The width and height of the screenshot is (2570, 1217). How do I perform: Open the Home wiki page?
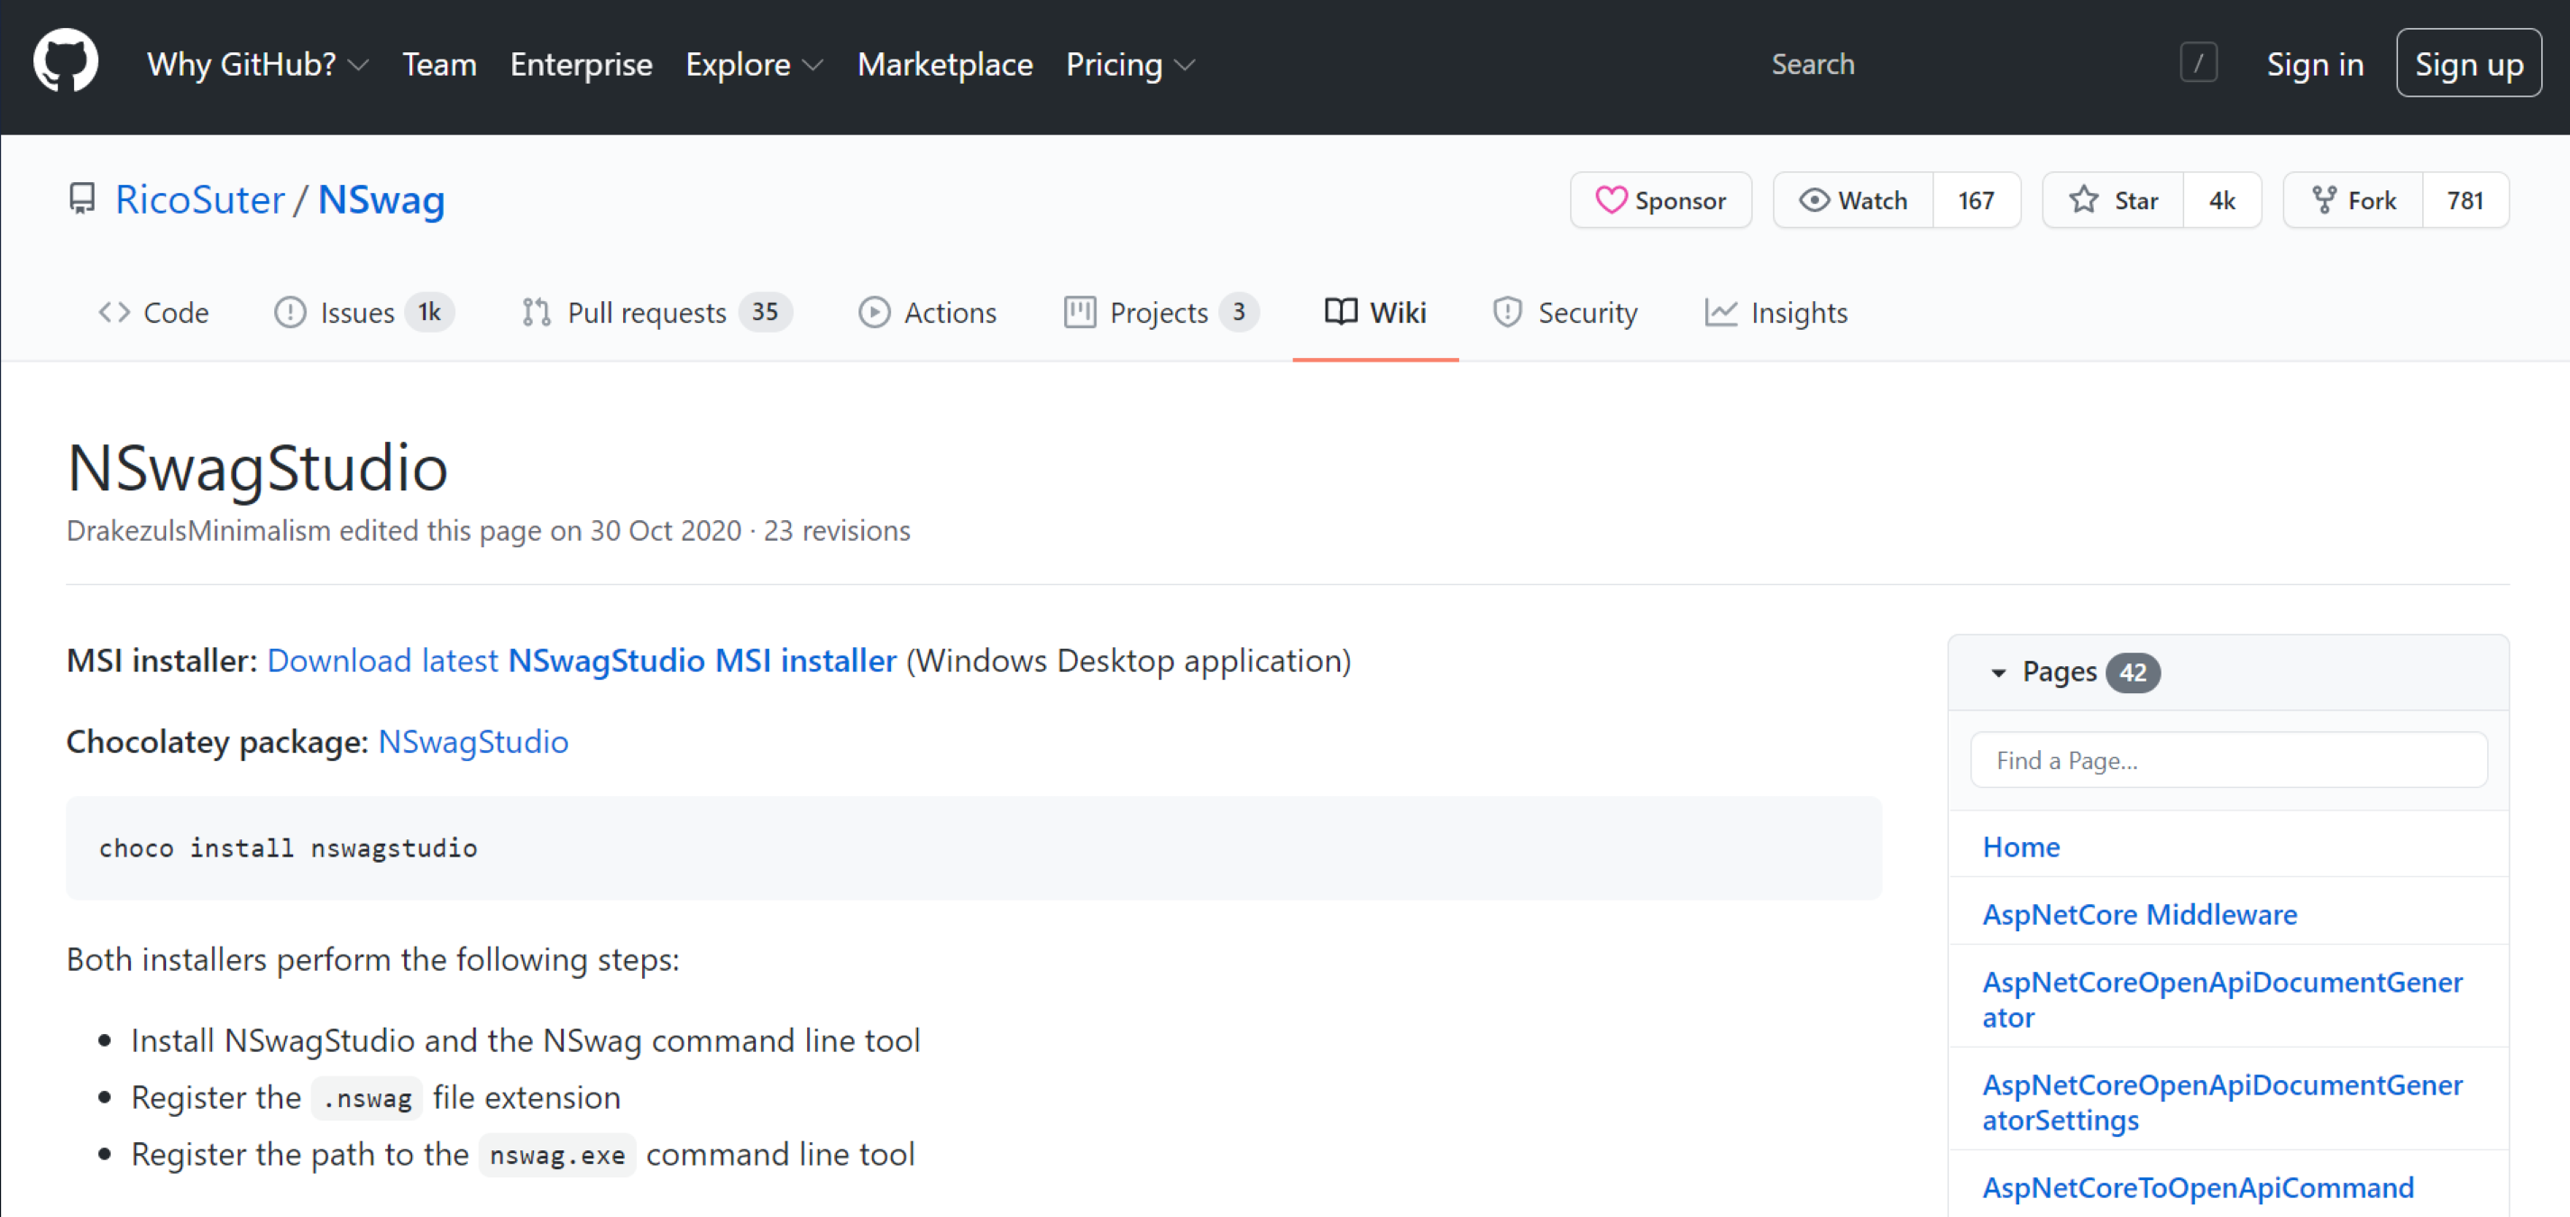tap(2020, 846)
